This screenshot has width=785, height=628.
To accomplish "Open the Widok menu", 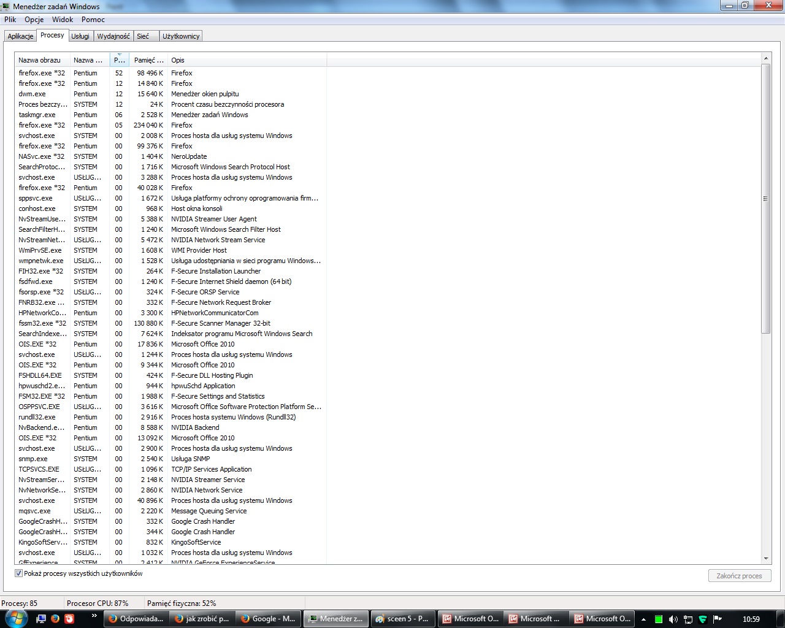I will (x=63, y=20).
